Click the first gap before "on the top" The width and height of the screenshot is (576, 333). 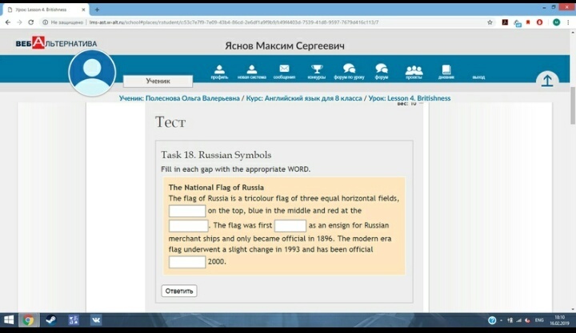pos(187,211)
